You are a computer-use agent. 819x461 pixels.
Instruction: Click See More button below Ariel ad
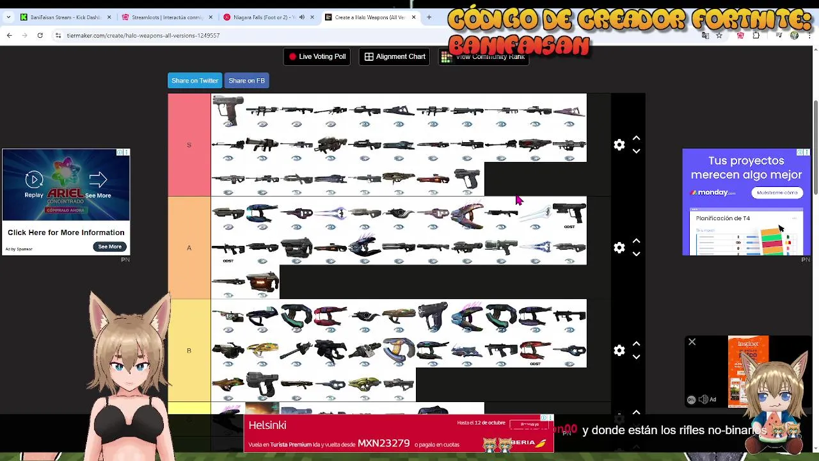(x=109, y=247)
